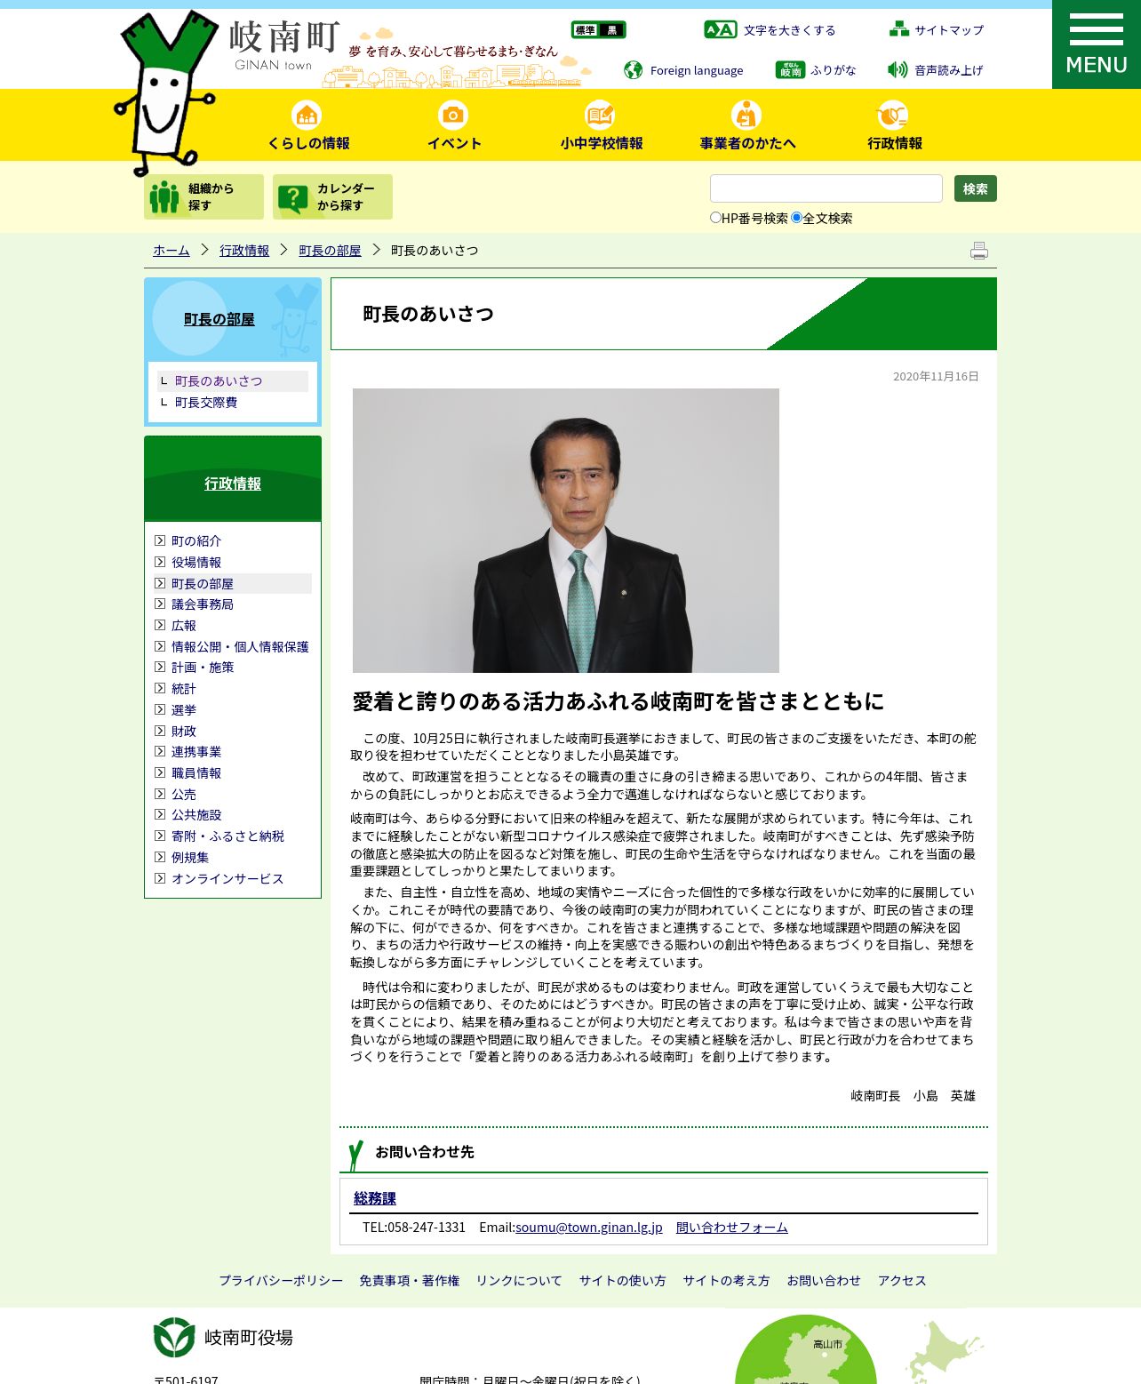Open 選挙 in the sidebar menu
The height and width of the screenshot is (1384, 1141).
coord(184,709)
